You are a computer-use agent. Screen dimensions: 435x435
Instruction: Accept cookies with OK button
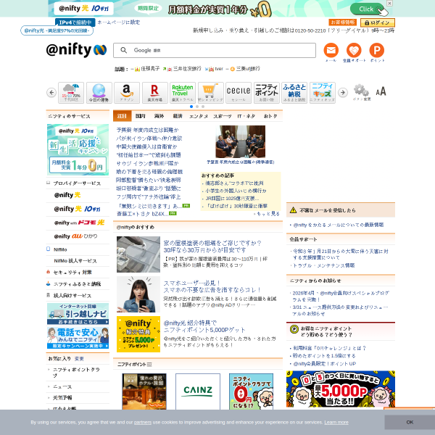(x=410, y=422)
